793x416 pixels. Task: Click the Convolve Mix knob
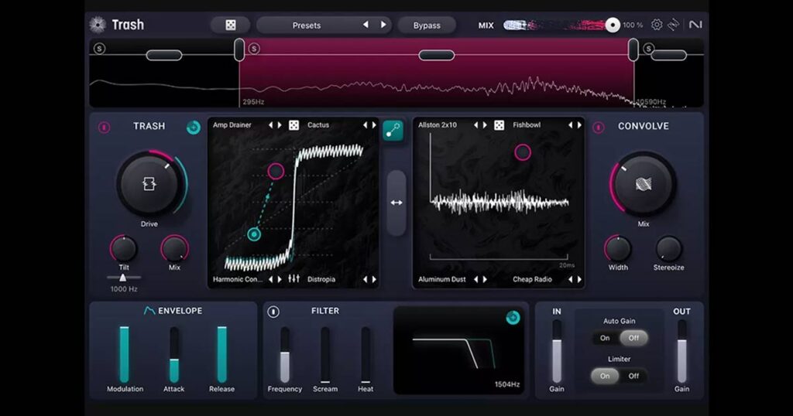coord(644,184)
